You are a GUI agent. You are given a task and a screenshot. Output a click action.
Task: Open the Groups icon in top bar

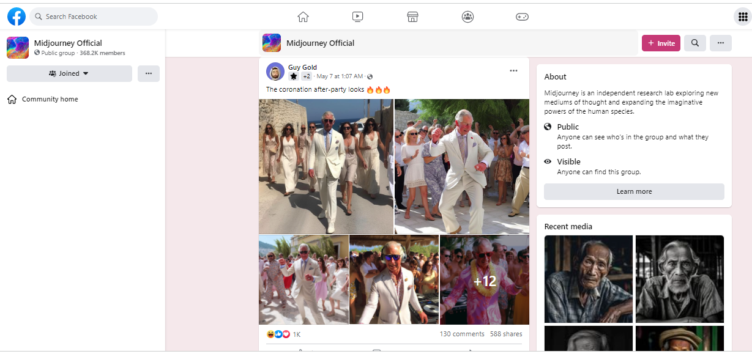coord(467,17)
